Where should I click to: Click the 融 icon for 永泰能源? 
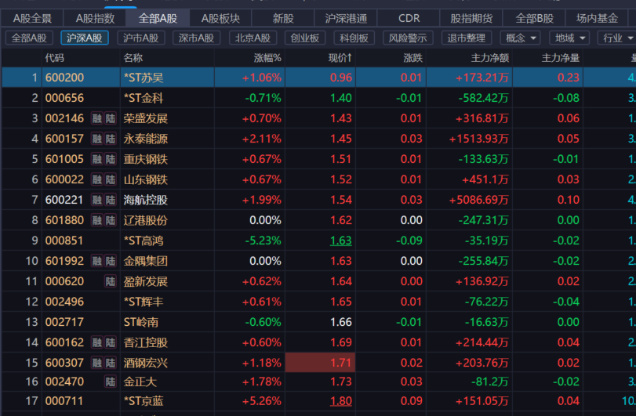click(x=97, y=139)
